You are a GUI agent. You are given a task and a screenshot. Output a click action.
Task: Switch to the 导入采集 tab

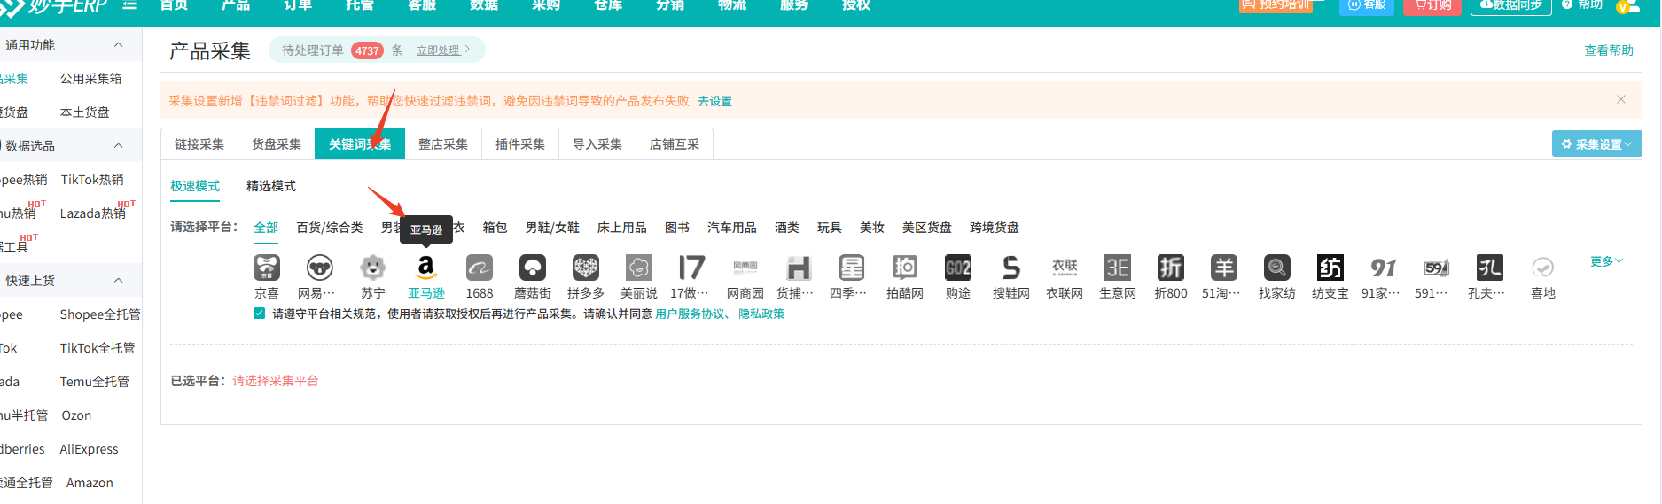(597, 144)
